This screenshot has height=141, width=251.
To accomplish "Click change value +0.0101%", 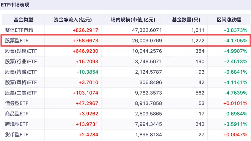I will [235, 103].
